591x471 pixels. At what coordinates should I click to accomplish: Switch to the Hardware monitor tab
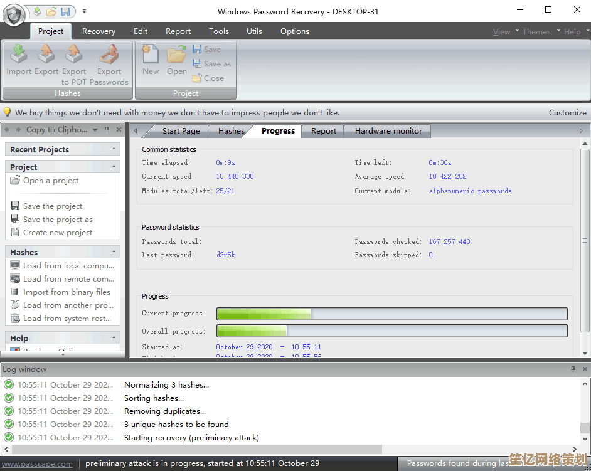click(x=388, y=130)
